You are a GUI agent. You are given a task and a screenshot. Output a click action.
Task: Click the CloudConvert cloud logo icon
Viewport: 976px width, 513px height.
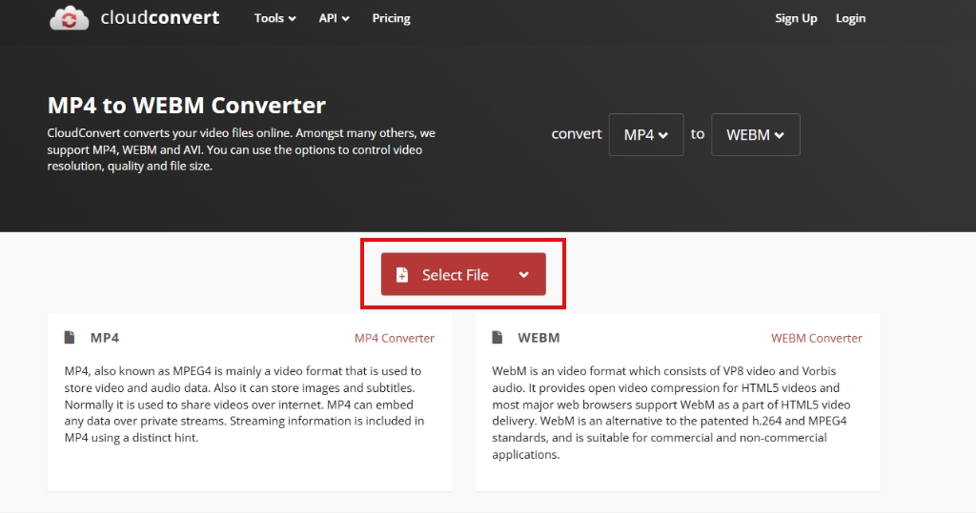click(70, 18)
